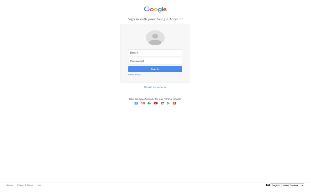This screenshot has height=193, width=311.
Task: Click the Google Maps icon
Action: [162, 103]
